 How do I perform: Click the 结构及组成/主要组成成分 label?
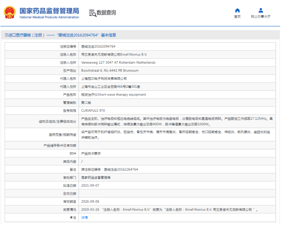click(58, 121)
